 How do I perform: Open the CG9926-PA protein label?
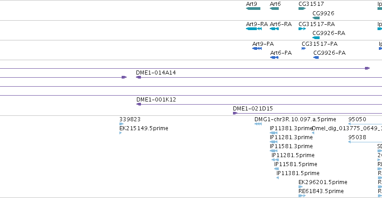(x=329, y=53)
